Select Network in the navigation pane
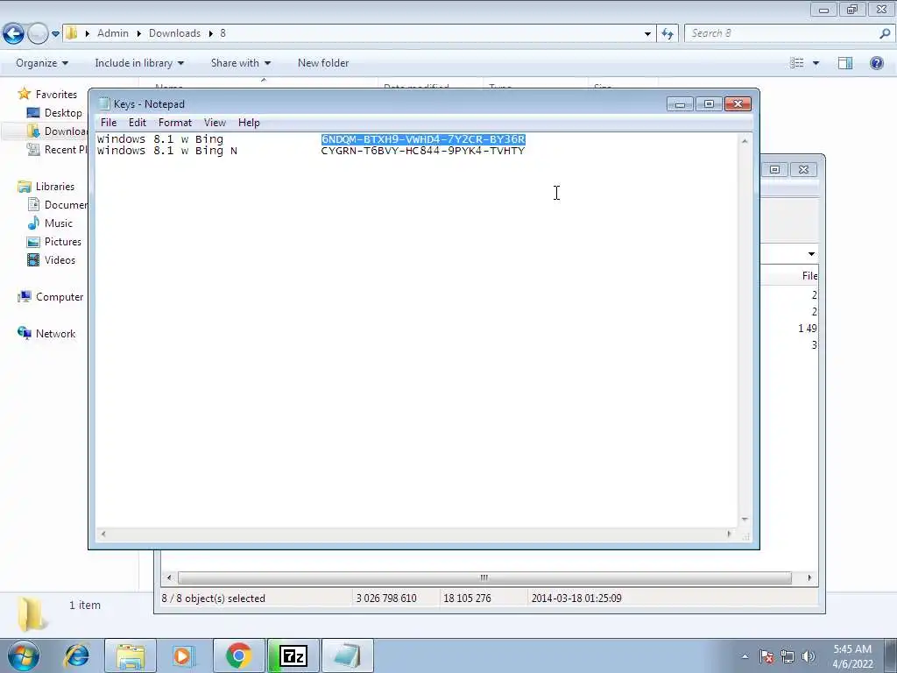This screenshot has width=897, height=673. 55,334
